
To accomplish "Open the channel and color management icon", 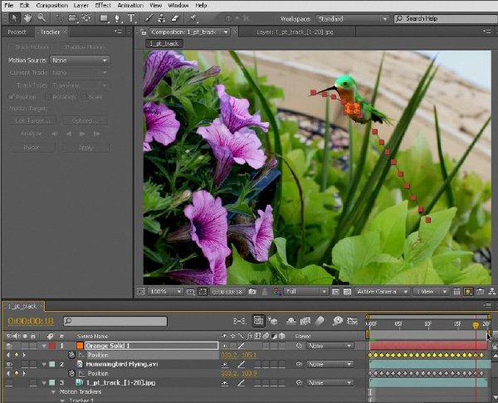I will click(276, 291).
